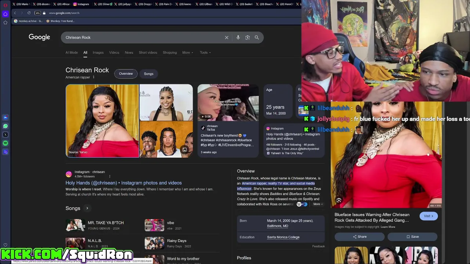The width and height of the screenshot is (470, 264).
Task: Click the address bar URL
Action: pyautogui.click(x=64, y=13)
